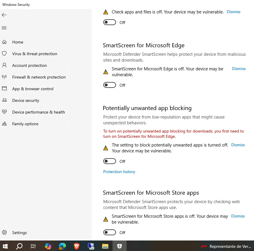The image size is (254, 251).
Task: Open Settings in the sidebar
Action: (20, 233)
